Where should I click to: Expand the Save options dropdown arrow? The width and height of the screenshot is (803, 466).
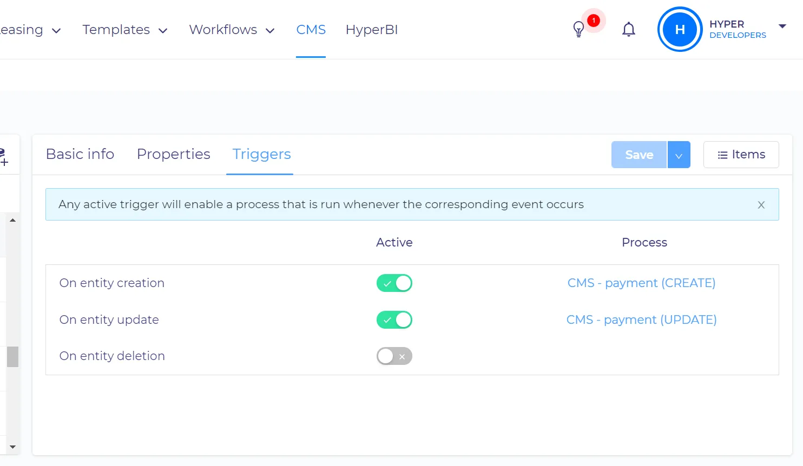click(679, 155)
